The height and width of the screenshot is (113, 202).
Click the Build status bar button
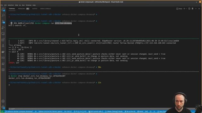pyautogui.click(x=140, y=111)
